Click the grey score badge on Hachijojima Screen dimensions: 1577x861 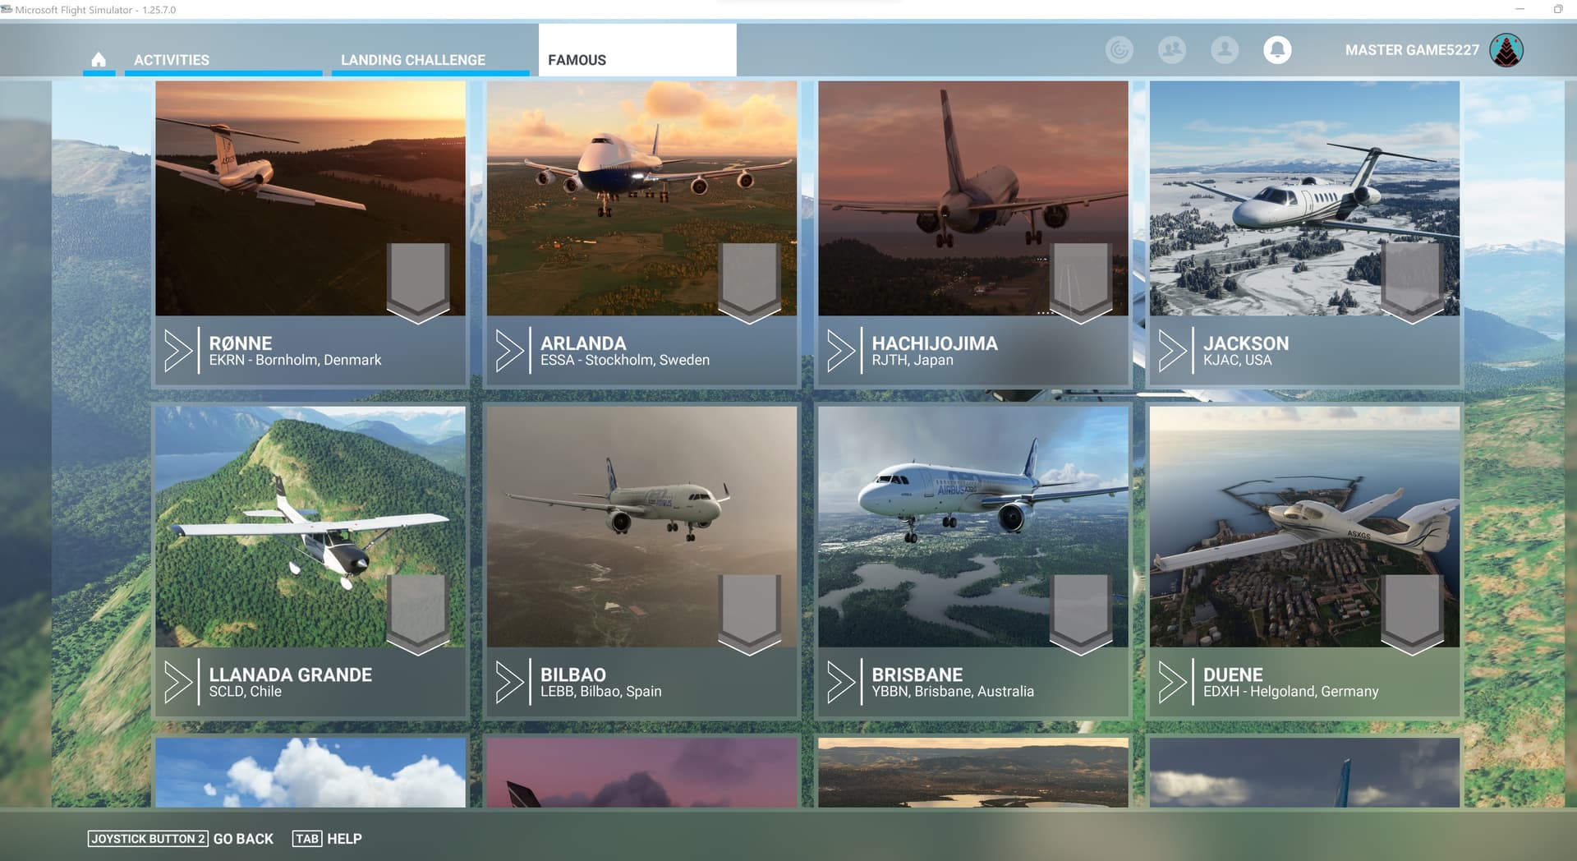[x=1081, y=283]
